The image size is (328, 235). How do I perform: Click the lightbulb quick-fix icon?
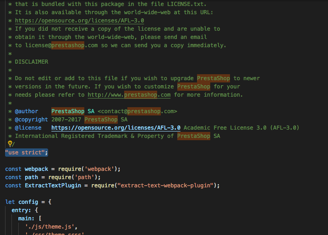tap(10, 143)
